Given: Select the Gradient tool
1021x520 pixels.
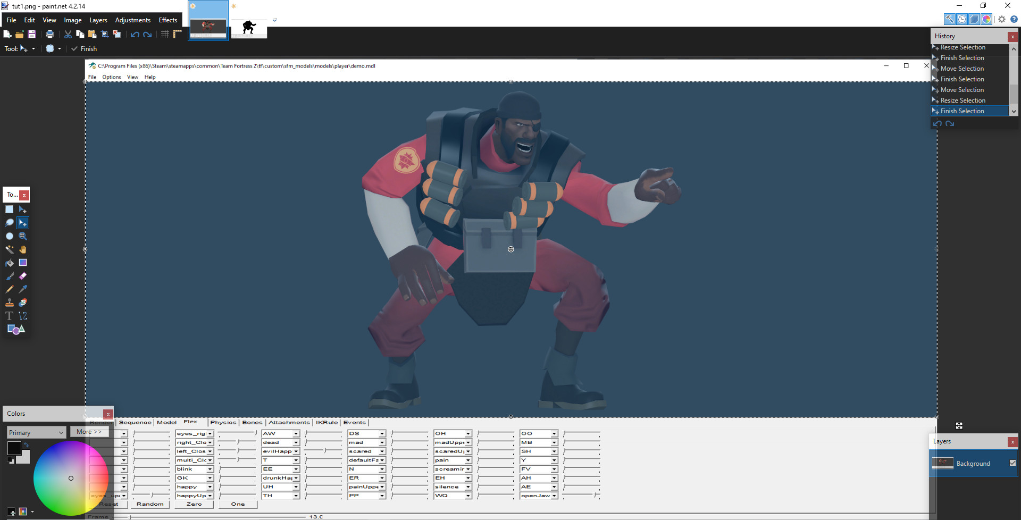Looking at the screenshot, I should [23, 263].
